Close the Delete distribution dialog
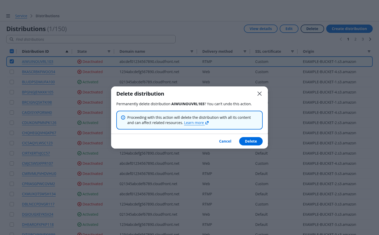The image size is (379, 235). tap(259, 94)
